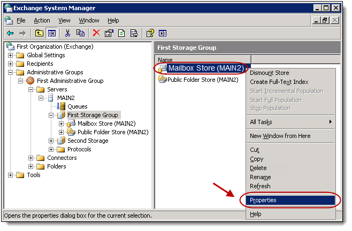Image resolution: width=352 pixels, height=231 pixels.
Task: Expand the Folders node
Action: pyautogui.click(x=30, y=167)
